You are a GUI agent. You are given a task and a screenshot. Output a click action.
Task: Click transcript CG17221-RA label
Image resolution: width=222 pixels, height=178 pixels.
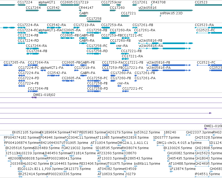[132, 56]
